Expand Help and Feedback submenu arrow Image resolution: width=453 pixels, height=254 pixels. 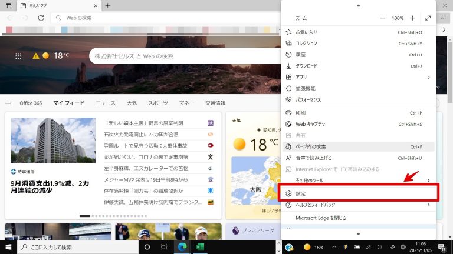coord(428,205)
